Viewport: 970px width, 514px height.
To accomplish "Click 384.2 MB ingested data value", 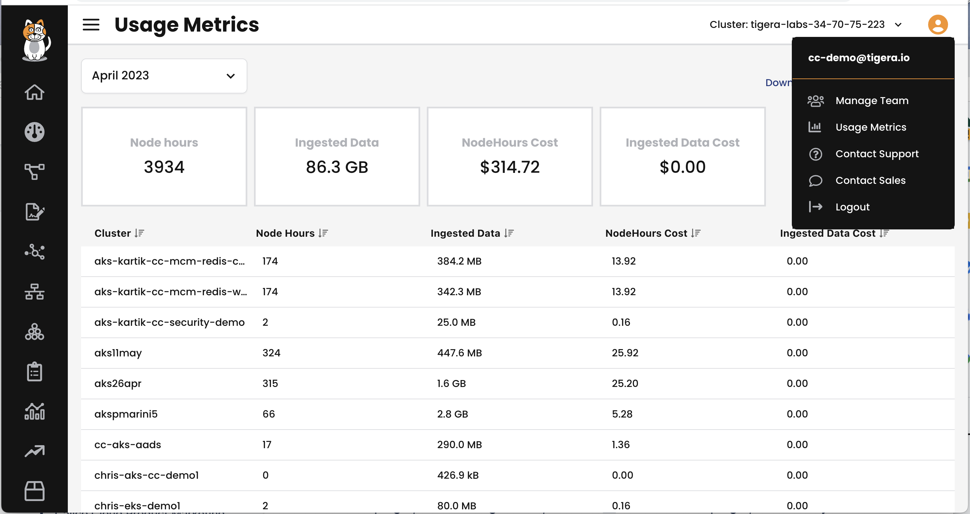I will point(459,261).
